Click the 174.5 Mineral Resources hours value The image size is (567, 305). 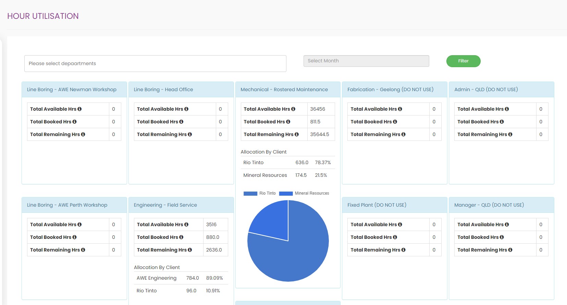tap(301, 175)
